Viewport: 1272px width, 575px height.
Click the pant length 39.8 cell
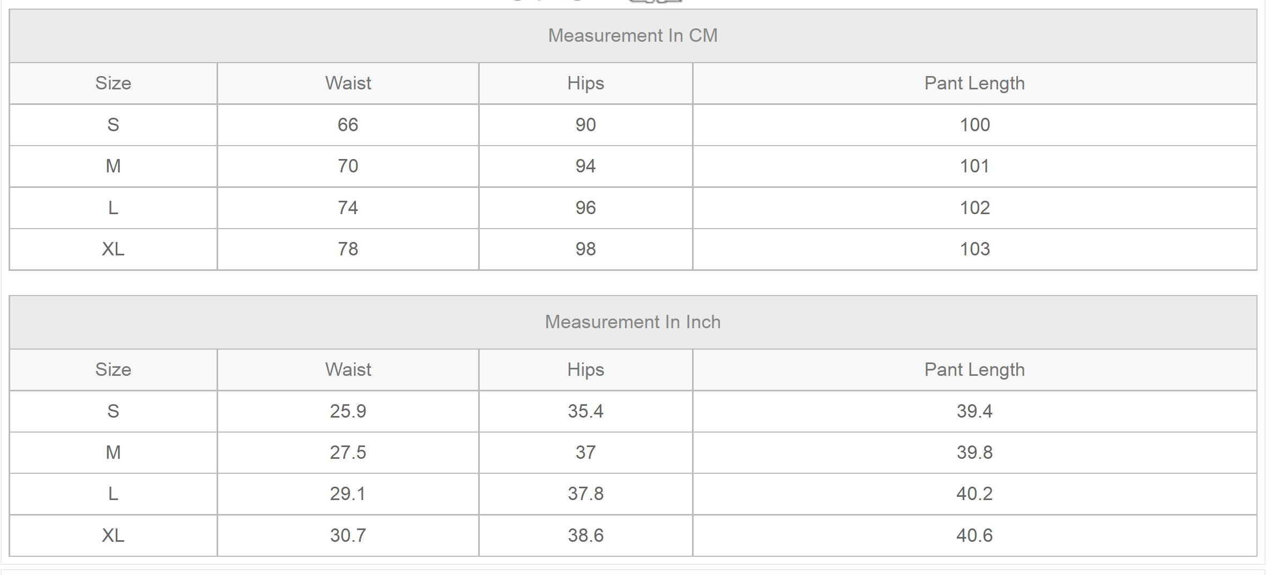click(x=974, y=452)
